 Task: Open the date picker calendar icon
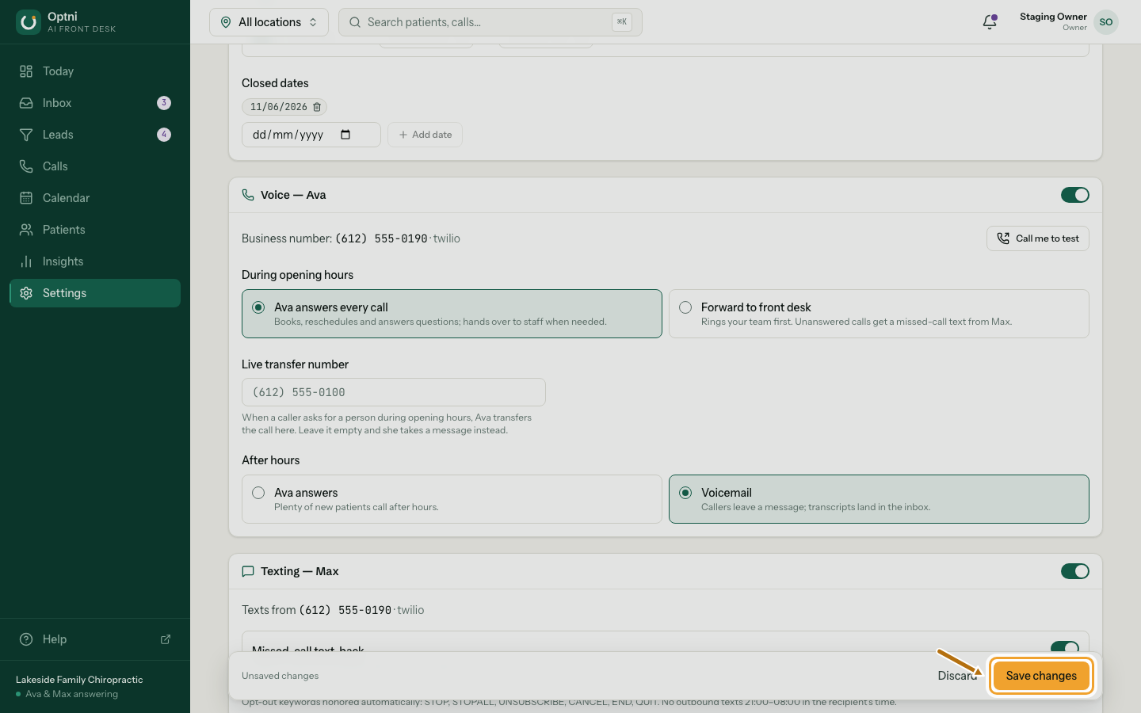[345, 135]
